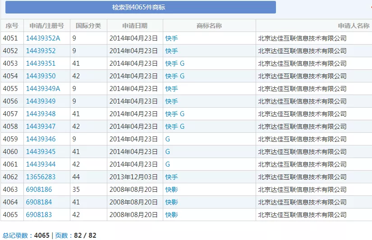Open registration number 14439352A link
This screenshot has width=372, height=240.
[43, 38]
